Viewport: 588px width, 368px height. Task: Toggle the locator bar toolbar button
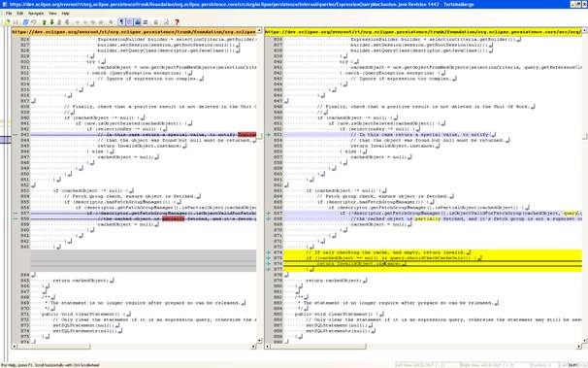138,22
